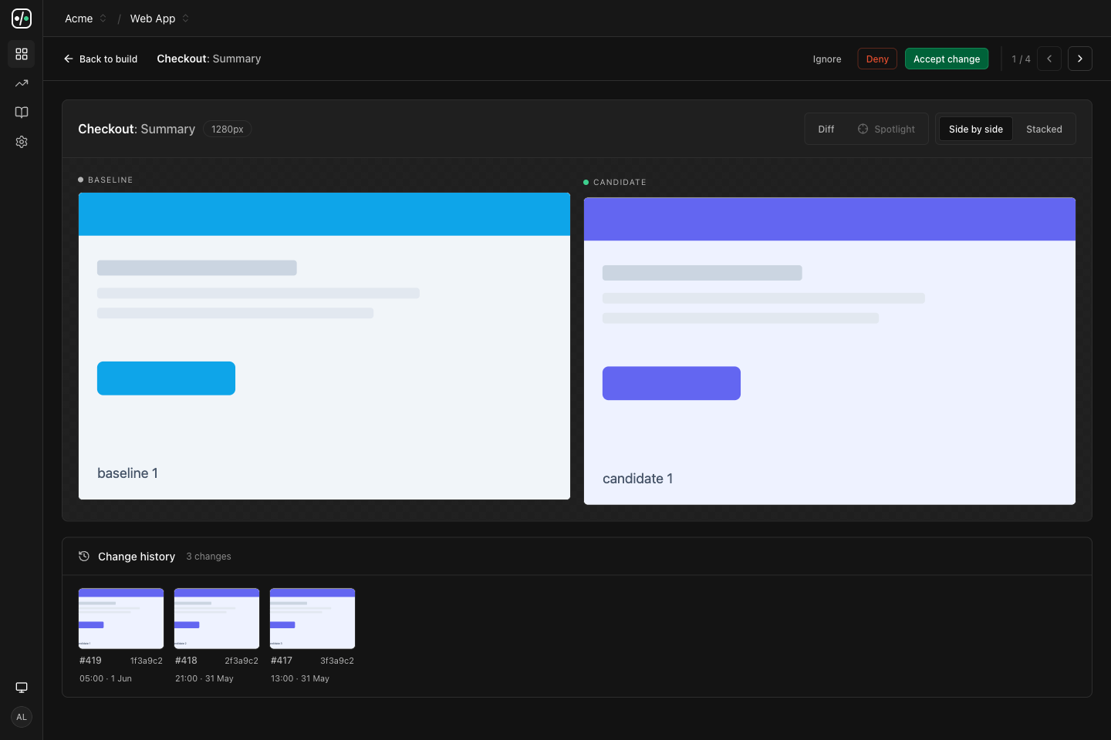The width and height of the screenshot is (1111, 740).
Task: Accept the change
Action: [x=947, y=59]
